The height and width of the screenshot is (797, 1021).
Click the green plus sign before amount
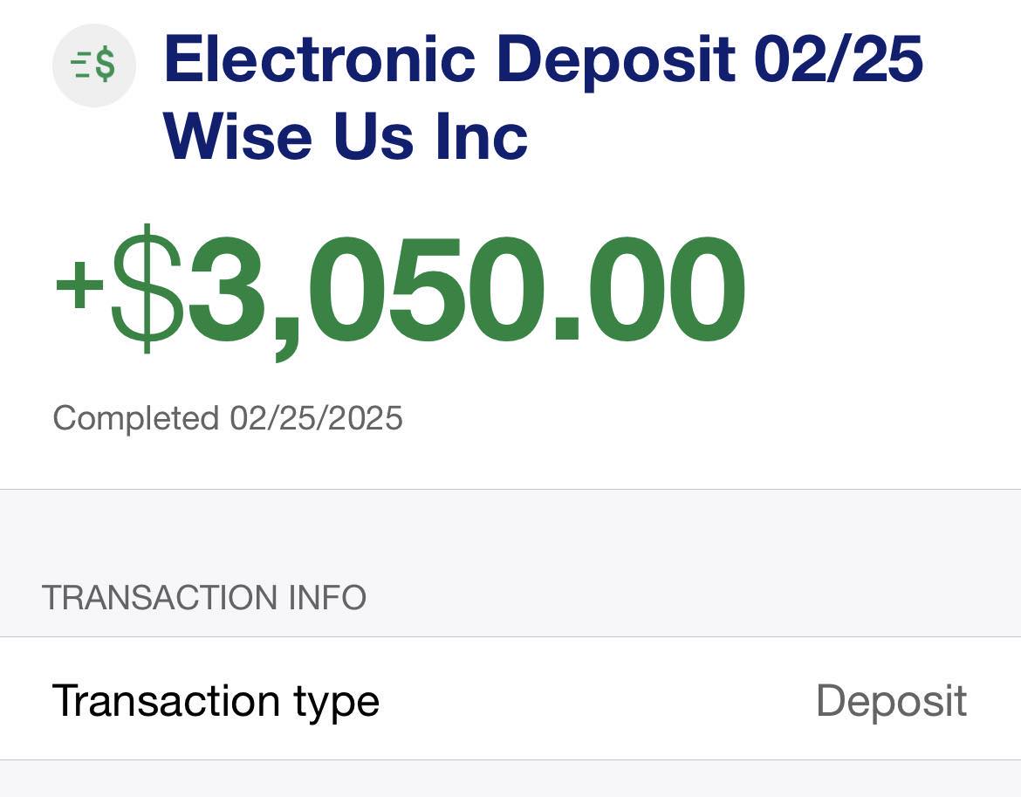79,284
